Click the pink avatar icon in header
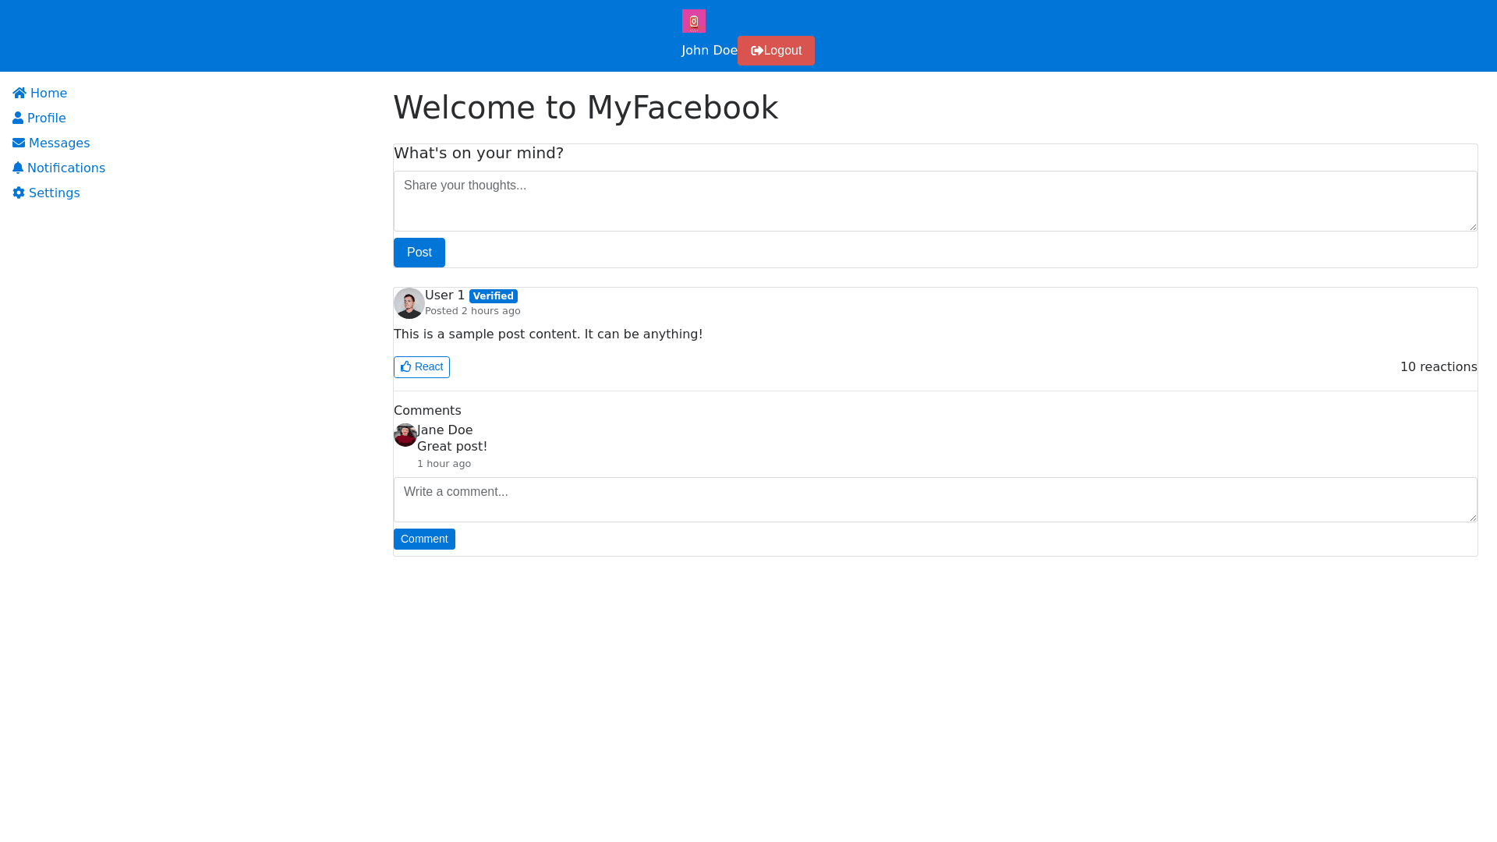1497x842 pixels. coord(693,21)
